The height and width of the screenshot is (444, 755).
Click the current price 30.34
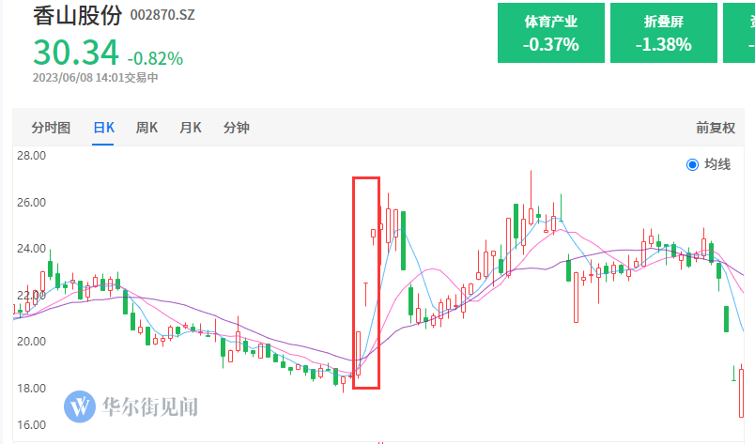point(76,53)
